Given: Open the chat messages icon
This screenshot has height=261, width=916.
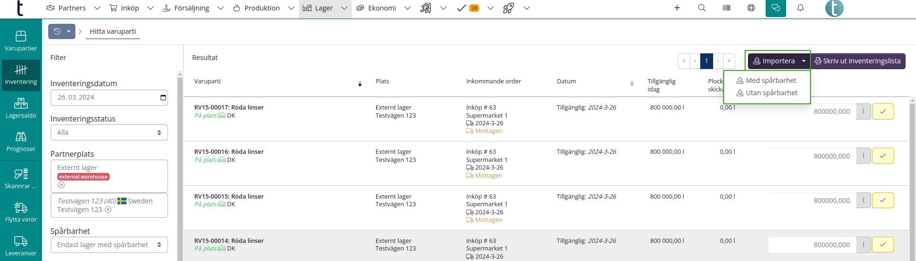Looking at the screenshot, I should point(776,8).
